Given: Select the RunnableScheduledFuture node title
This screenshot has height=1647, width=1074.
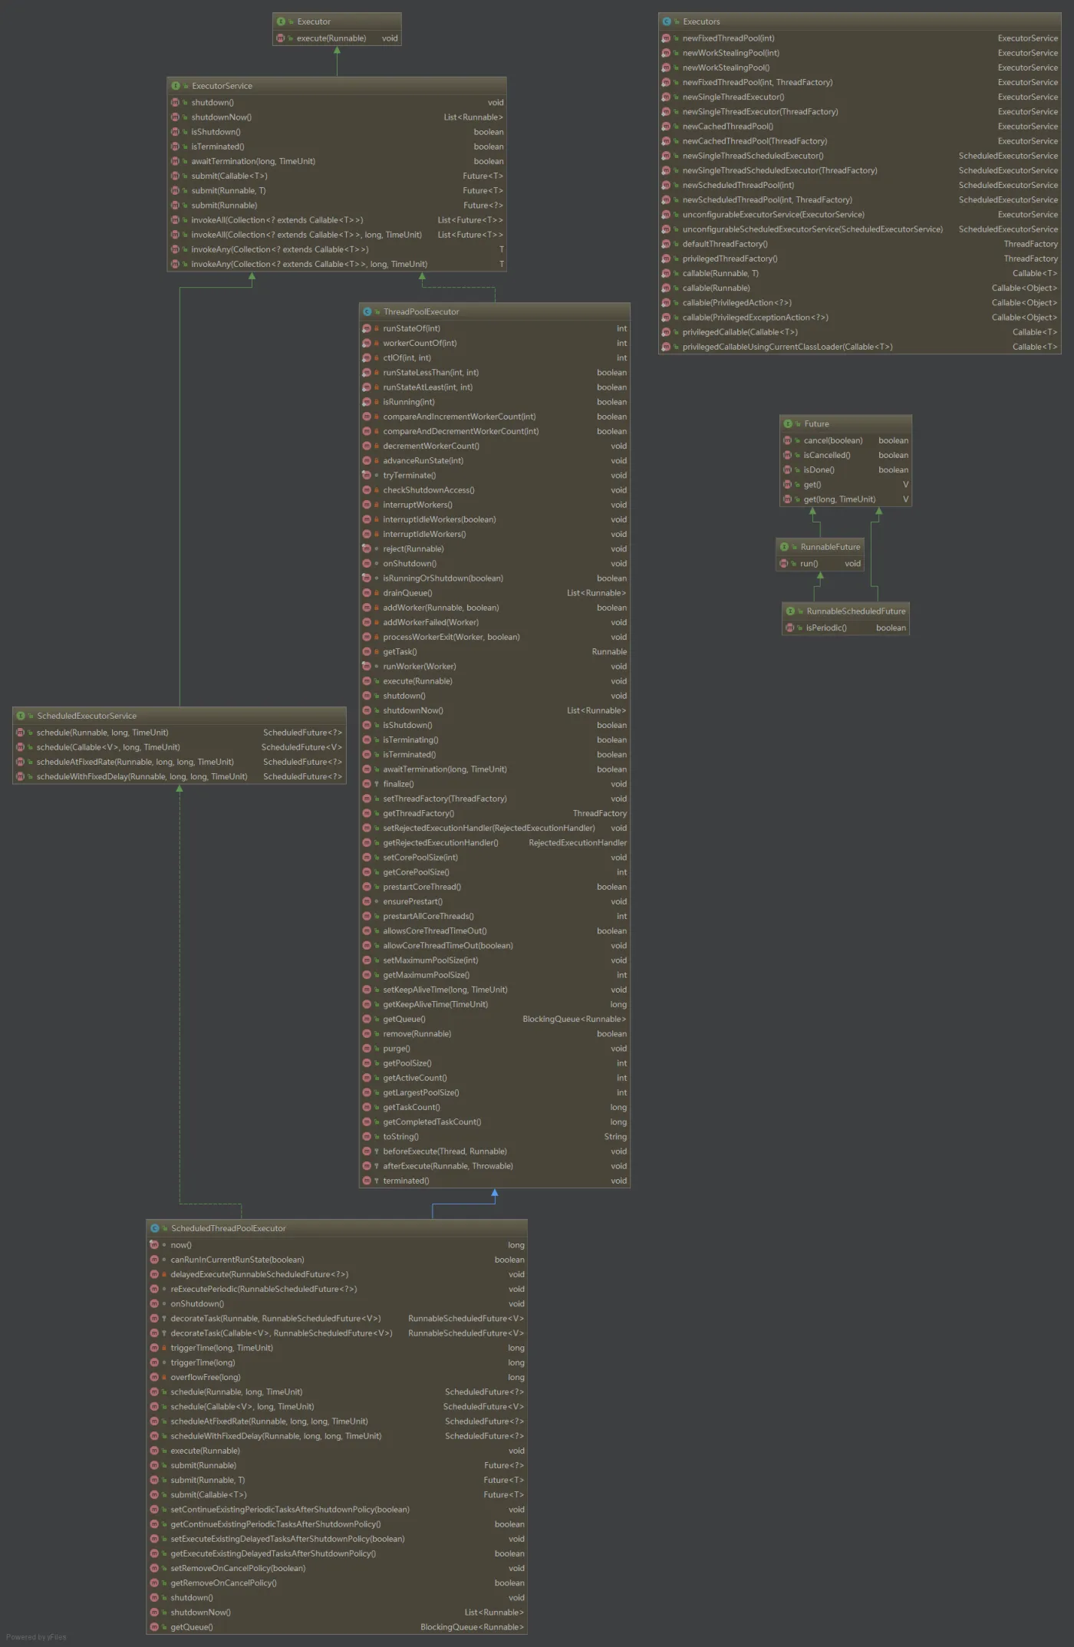Looking at the screenshot, I should (x=856, y=611).
